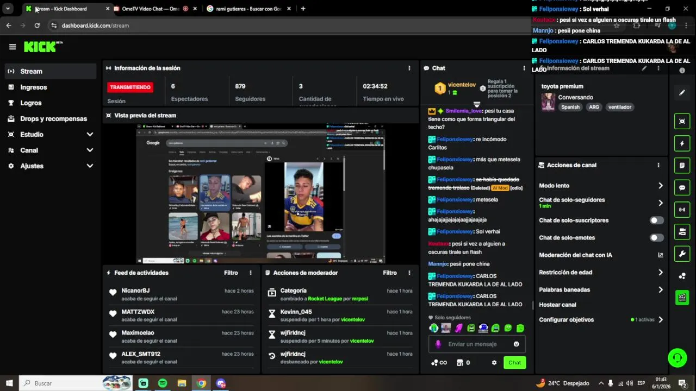Screen dimensions: 696x391
Task: Expand the Estudio sidebar section
Action: (50, 134)
